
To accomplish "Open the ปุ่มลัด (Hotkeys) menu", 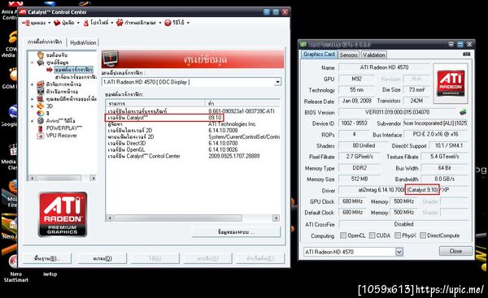I will (x=67, y=23).
